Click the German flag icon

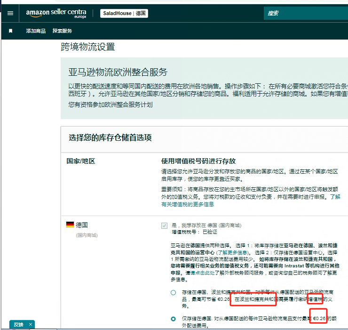pyautogui.click(x=70, y=225)
